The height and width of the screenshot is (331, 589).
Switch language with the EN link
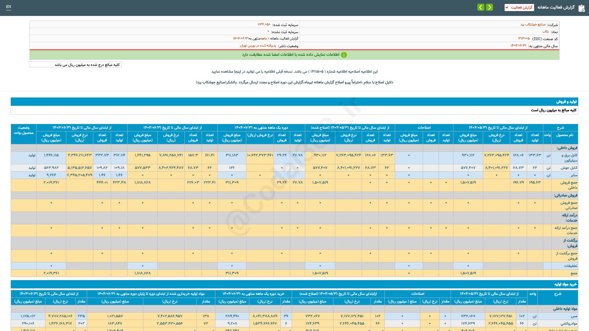[x=9, y=7]
